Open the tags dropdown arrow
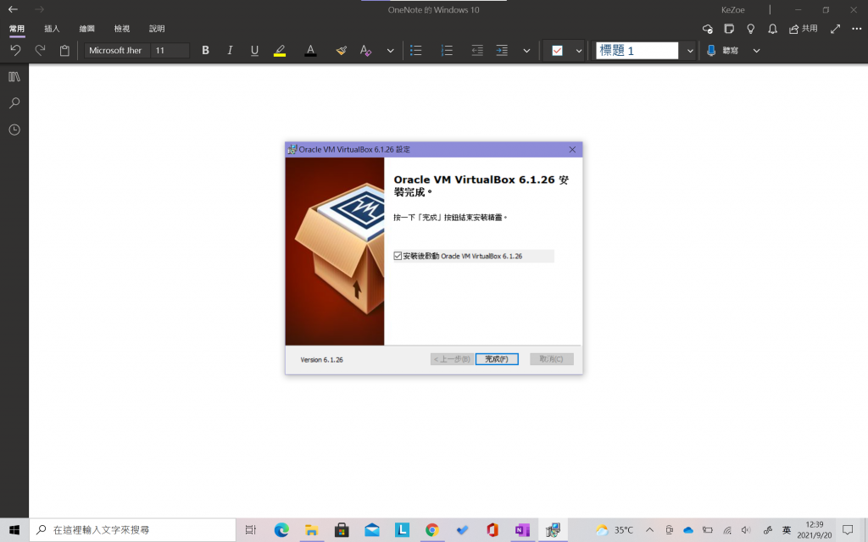868x542 pixels. click(578, 50)
